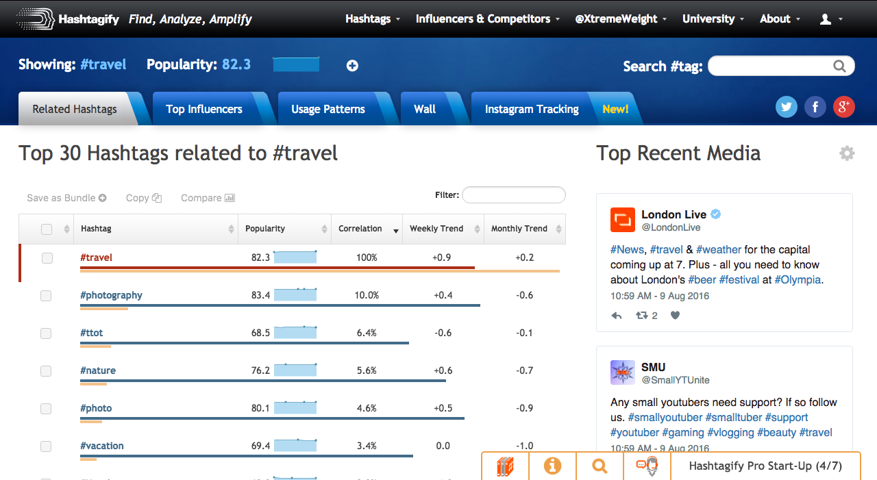Screen dimensions: 877x480
Task: Click the #smallyoutuber link in SMU tweet
Action: [x=665, y=417]
